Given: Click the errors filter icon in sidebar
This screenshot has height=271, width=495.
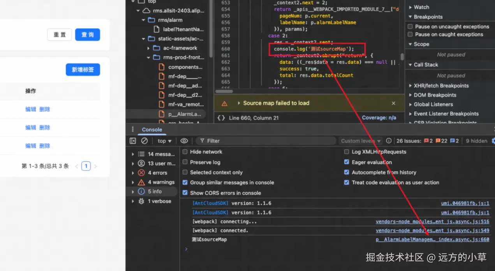Looking at the screenshot, I should coord(141,173).
